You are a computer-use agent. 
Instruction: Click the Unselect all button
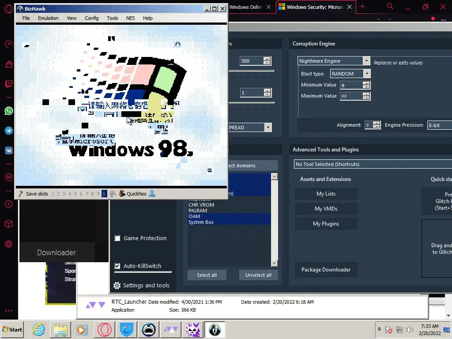(x=259, y=275)
